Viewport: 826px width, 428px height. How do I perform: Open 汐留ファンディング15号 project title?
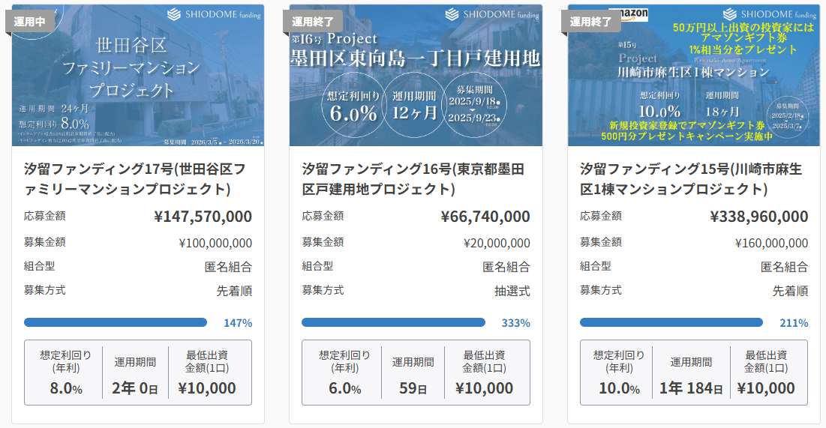694,178
